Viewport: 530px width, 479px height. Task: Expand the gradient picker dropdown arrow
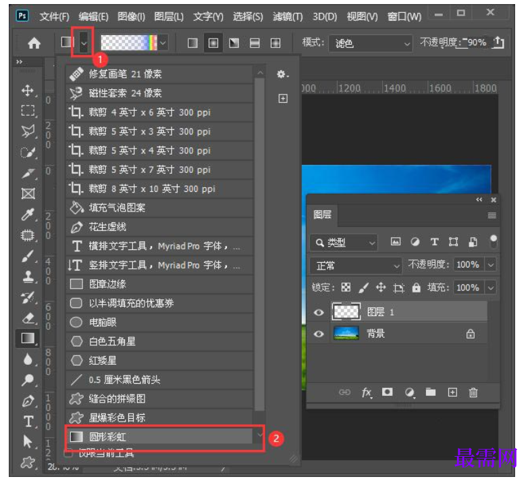163,43
